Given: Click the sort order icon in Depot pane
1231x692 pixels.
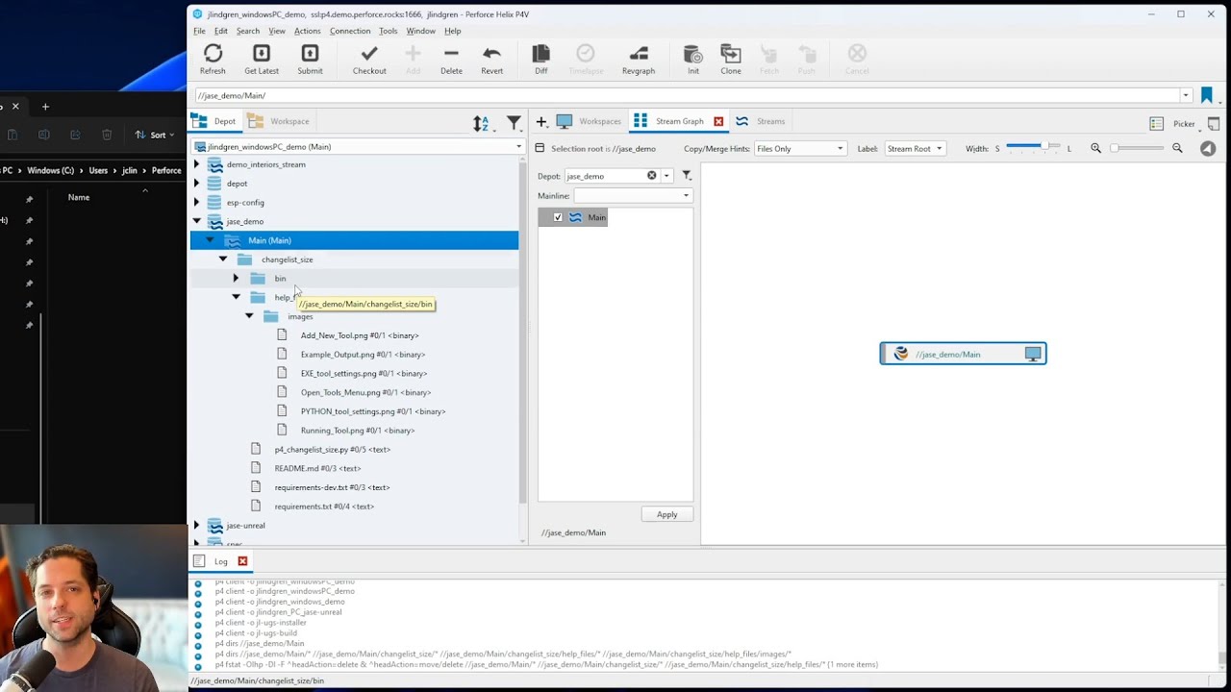Looking at the screenshot, I should pos(481,122).
